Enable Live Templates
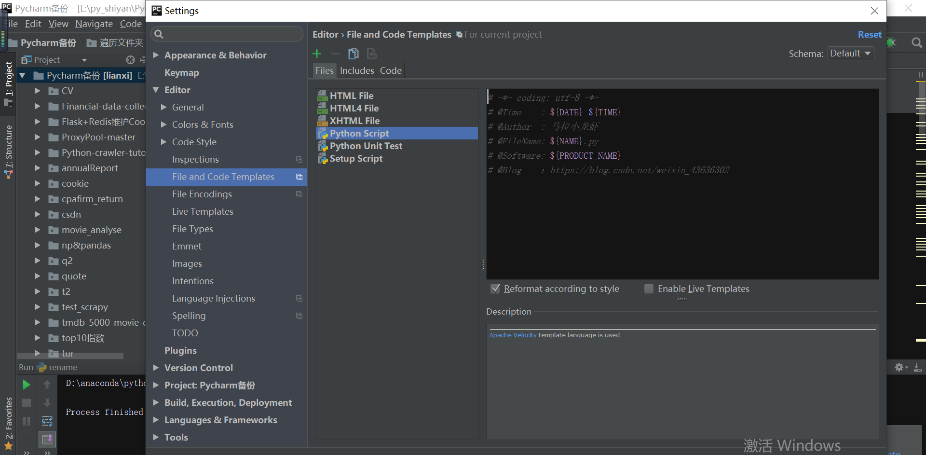Image resolution: width=926 pixels, height=455 pixels. coord(649,289)
